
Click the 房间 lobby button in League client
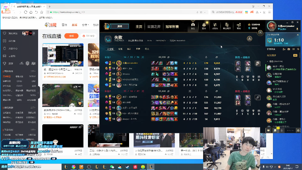coord(120,26)
